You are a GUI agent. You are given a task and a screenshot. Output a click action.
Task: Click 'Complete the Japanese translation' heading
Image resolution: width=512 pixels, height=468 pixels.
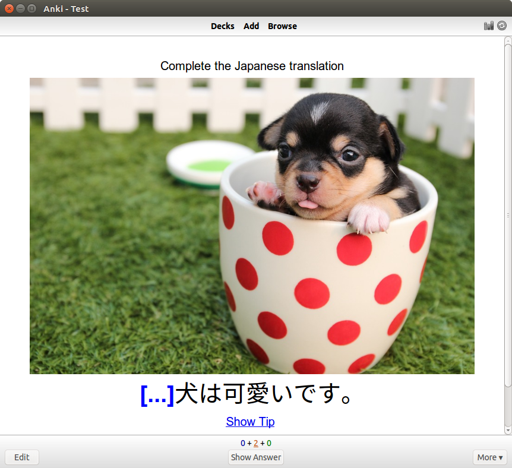(252, 66)
